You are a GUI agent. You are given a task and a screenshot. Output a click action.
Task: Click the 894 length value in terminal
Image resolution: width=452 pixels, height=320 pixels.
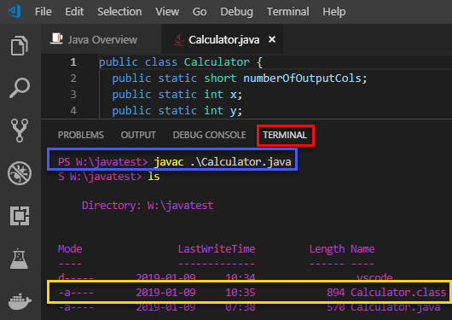tap(335, 293)
